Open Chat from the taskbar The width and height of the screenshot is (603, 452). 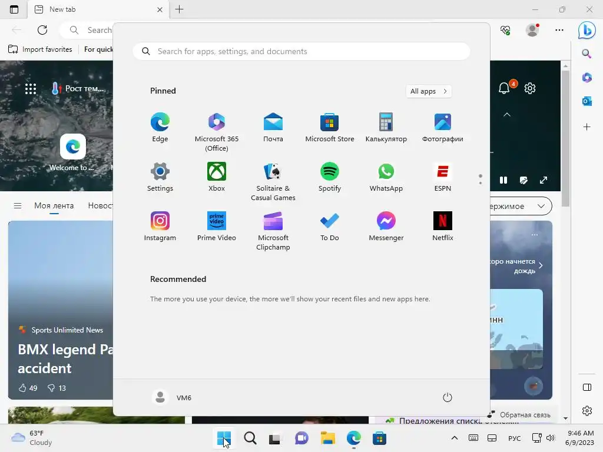(301, 438)
